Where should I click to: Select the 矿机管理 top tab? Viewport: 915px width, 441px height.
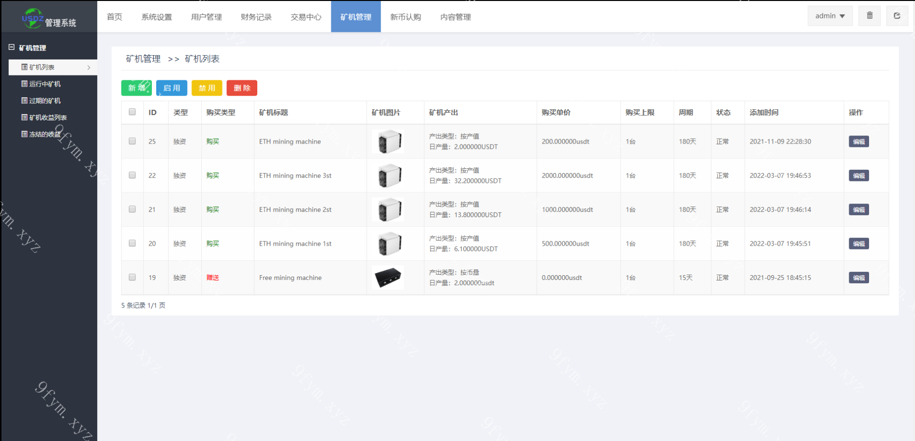(356, 17)
